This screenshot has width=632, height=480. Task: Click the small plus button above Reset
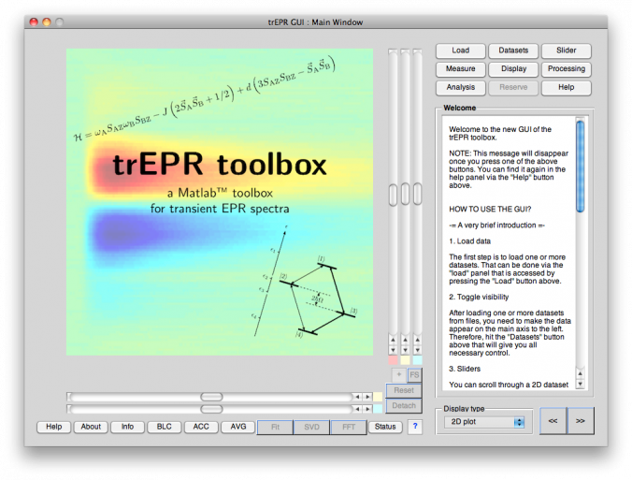coord(398,374)
